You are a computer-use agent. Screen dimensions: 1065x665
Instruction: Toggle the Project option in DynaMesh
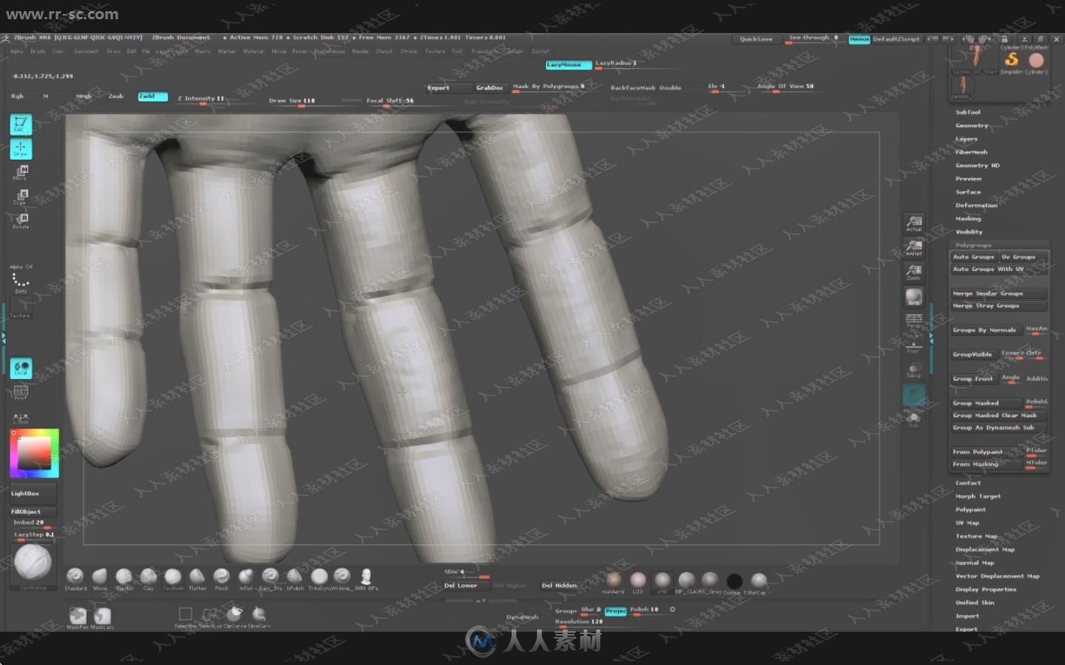tap(615, 611)
